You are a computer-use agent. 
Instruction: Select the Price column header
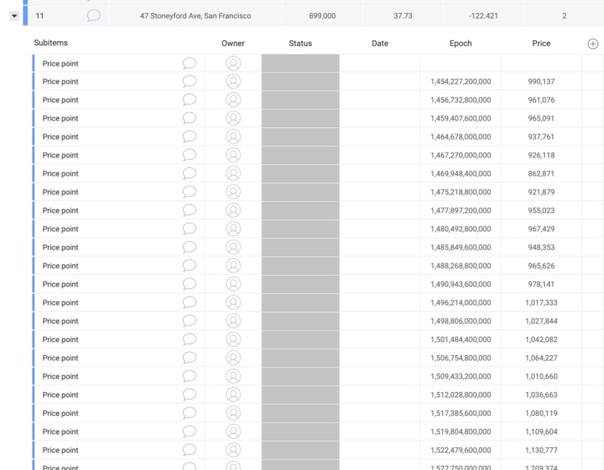(x=541, y=43)
